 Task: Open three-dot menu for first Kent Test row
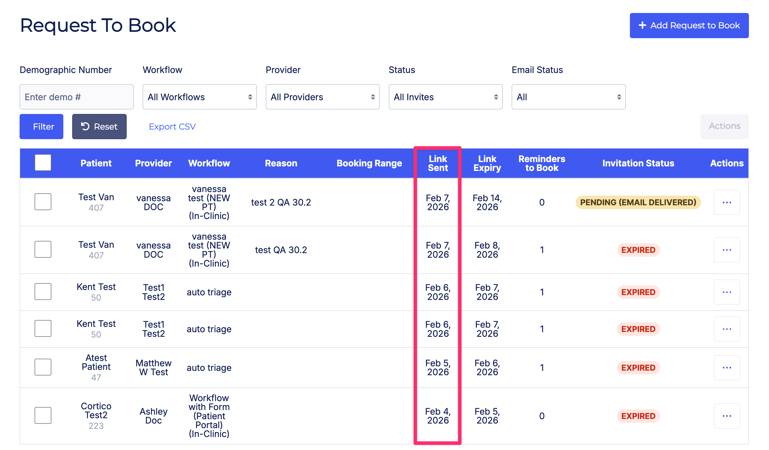click(726, 292)
